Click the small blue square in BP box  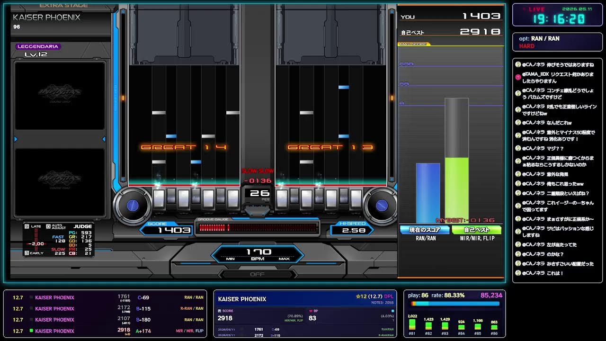click(392, 311)
